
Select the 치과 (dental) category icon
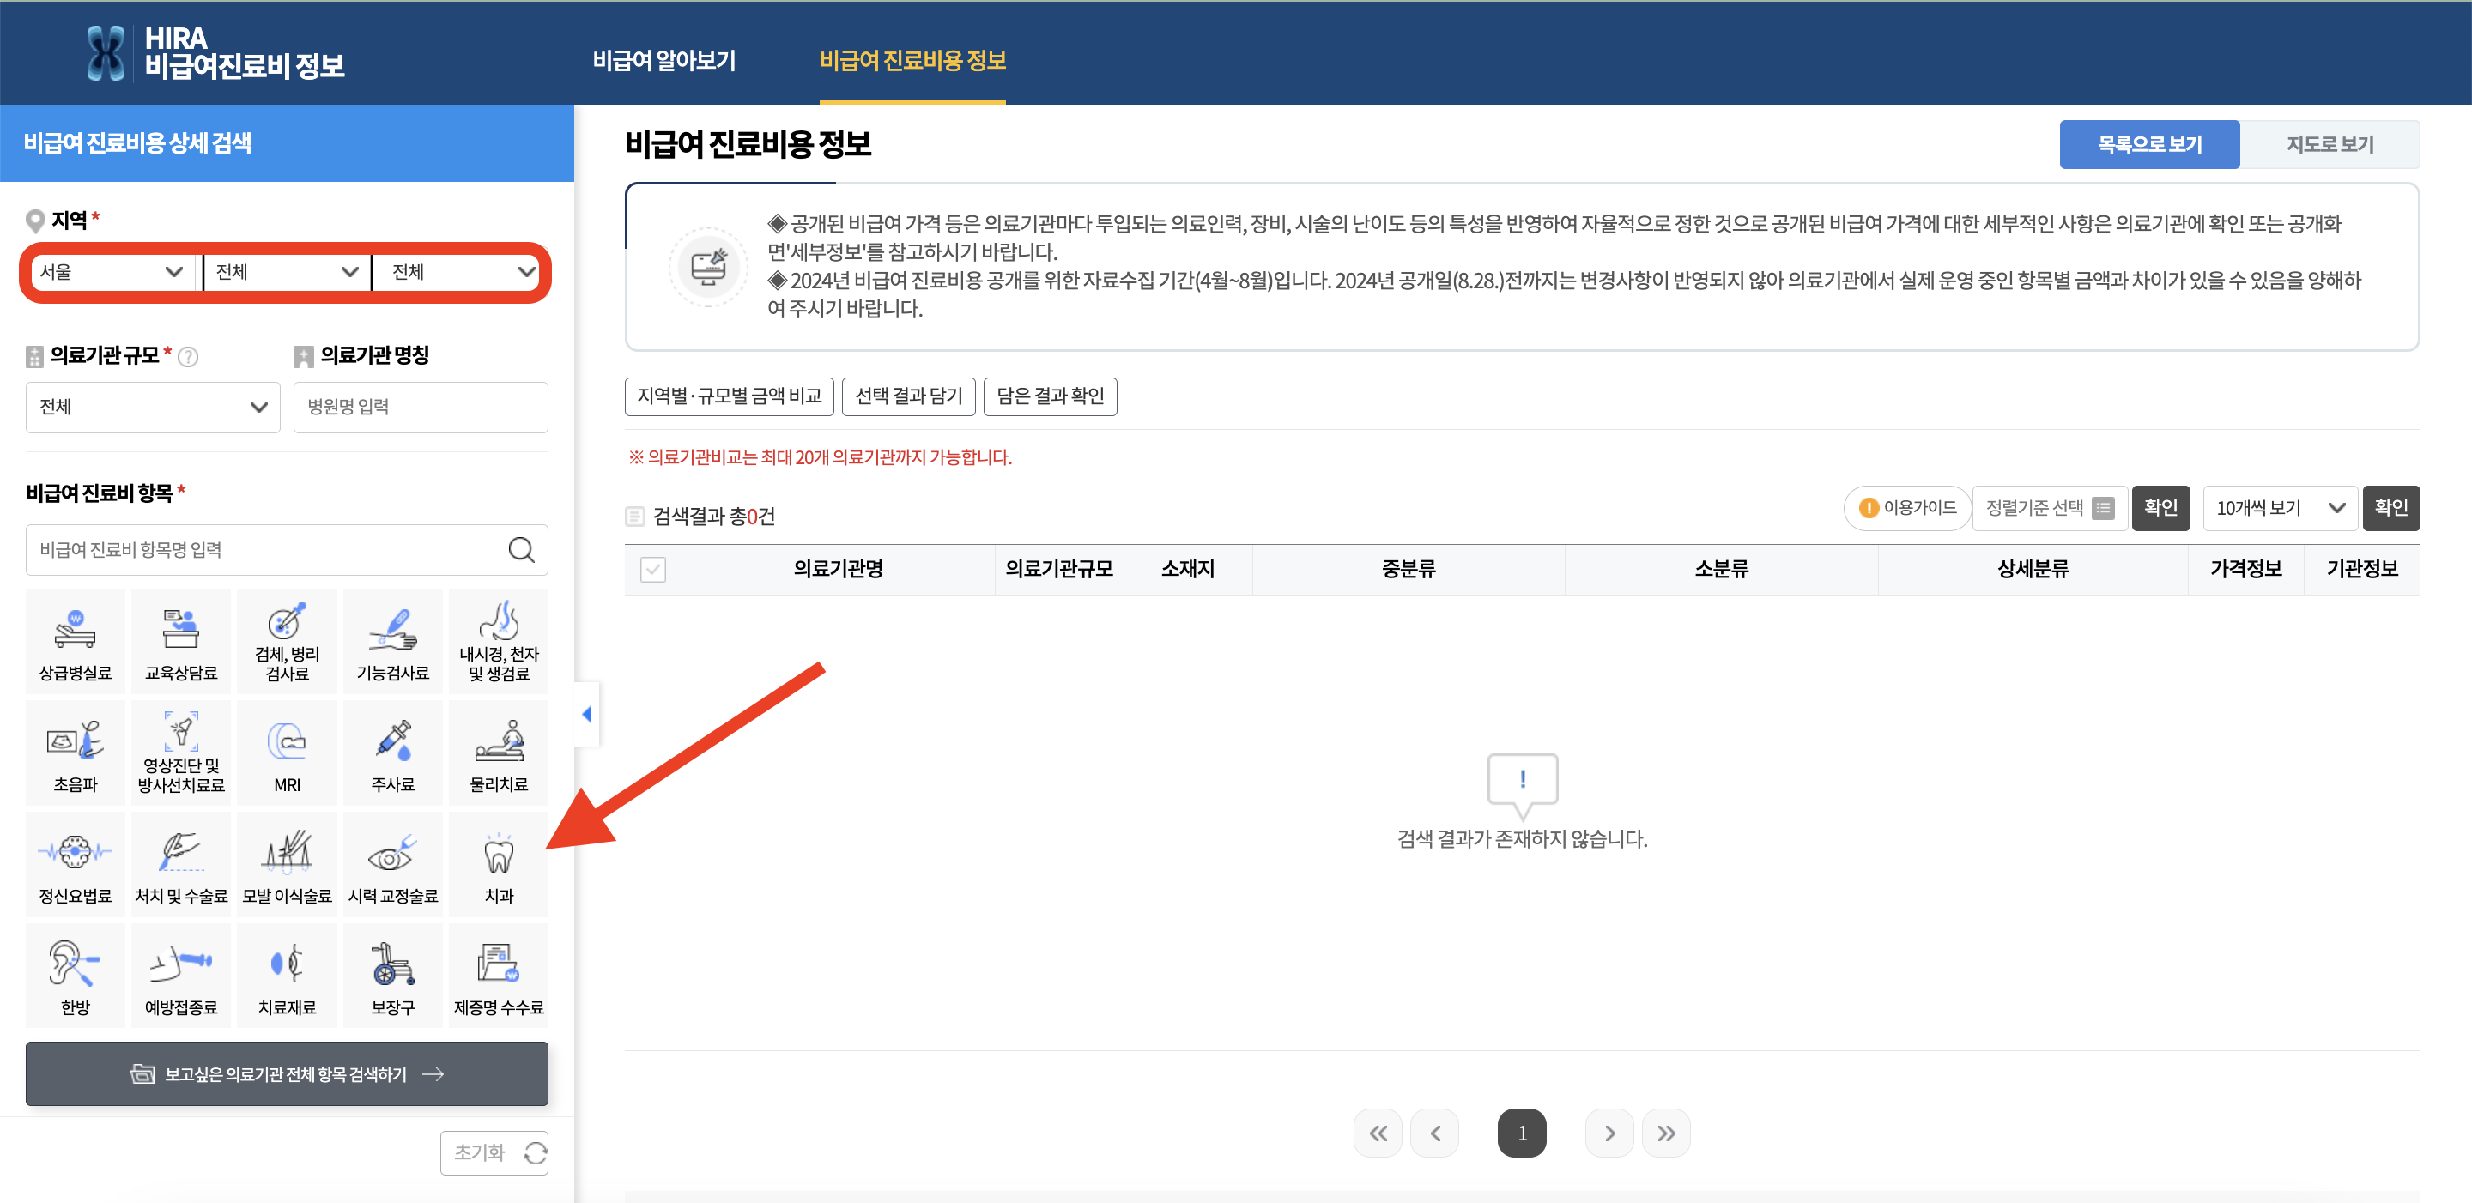pos(498,861)
